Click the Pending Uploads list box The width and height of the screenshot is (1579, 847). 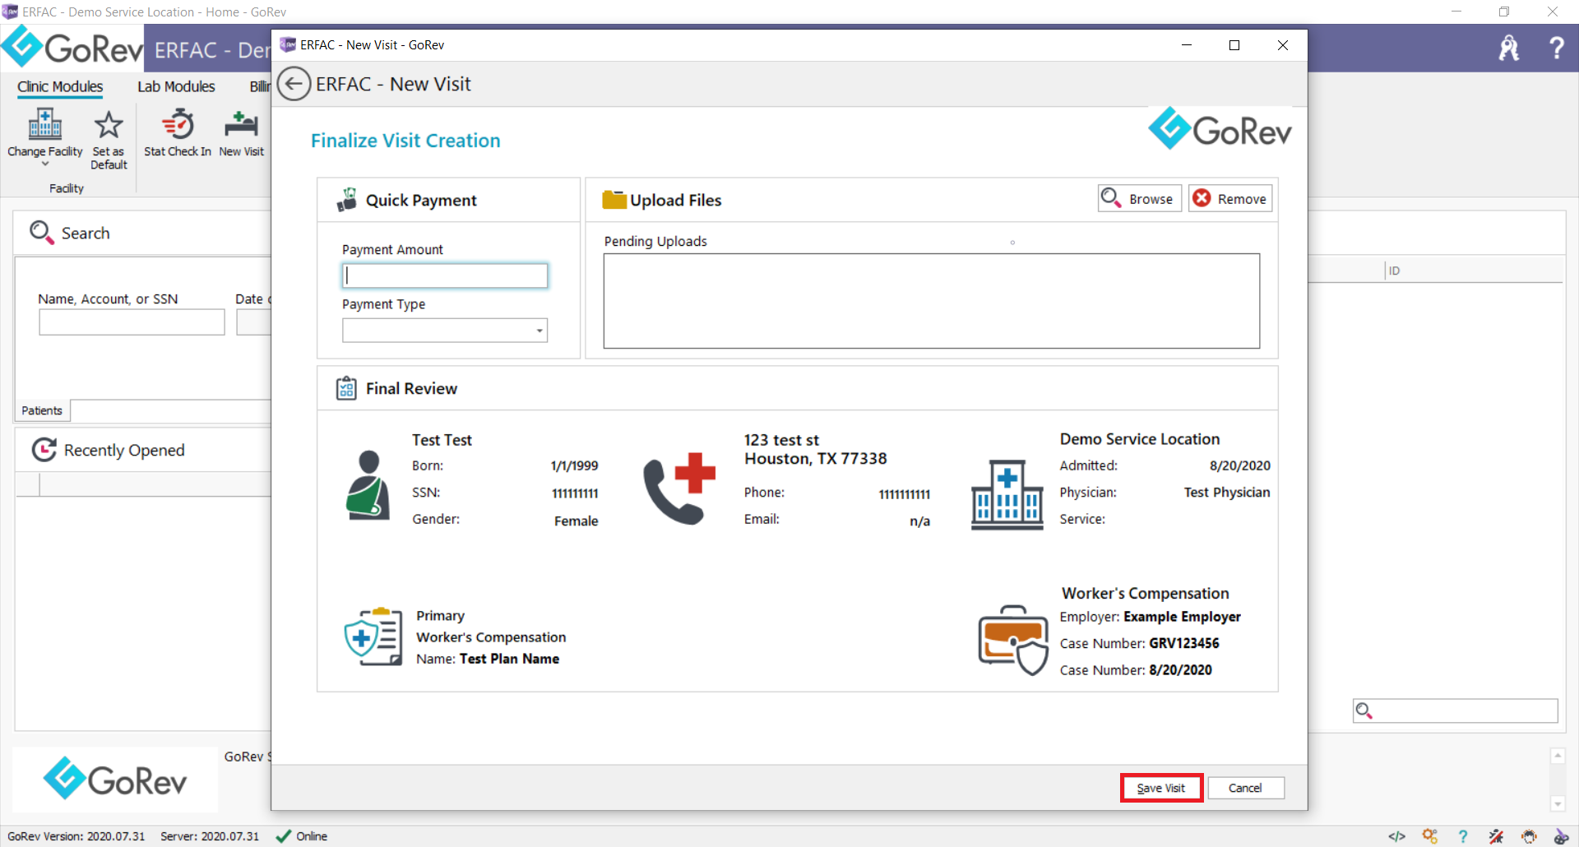click(x=931, y=300)
